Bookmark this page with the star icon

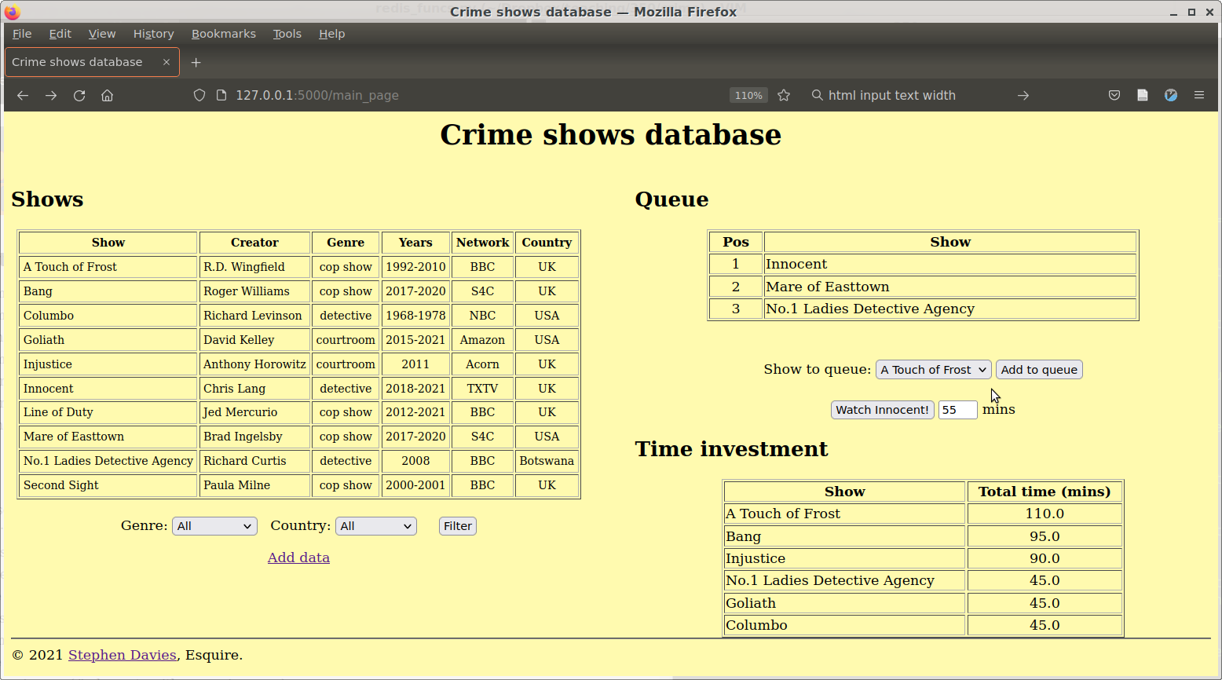(x=784, y=95)
